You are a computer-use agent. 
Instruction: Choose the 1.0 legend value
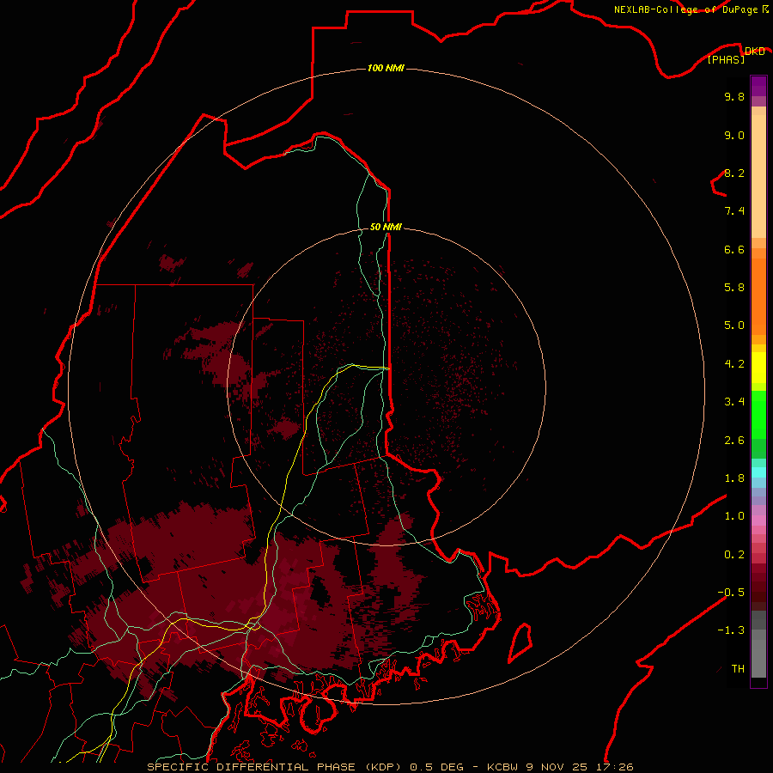[734, 516]
